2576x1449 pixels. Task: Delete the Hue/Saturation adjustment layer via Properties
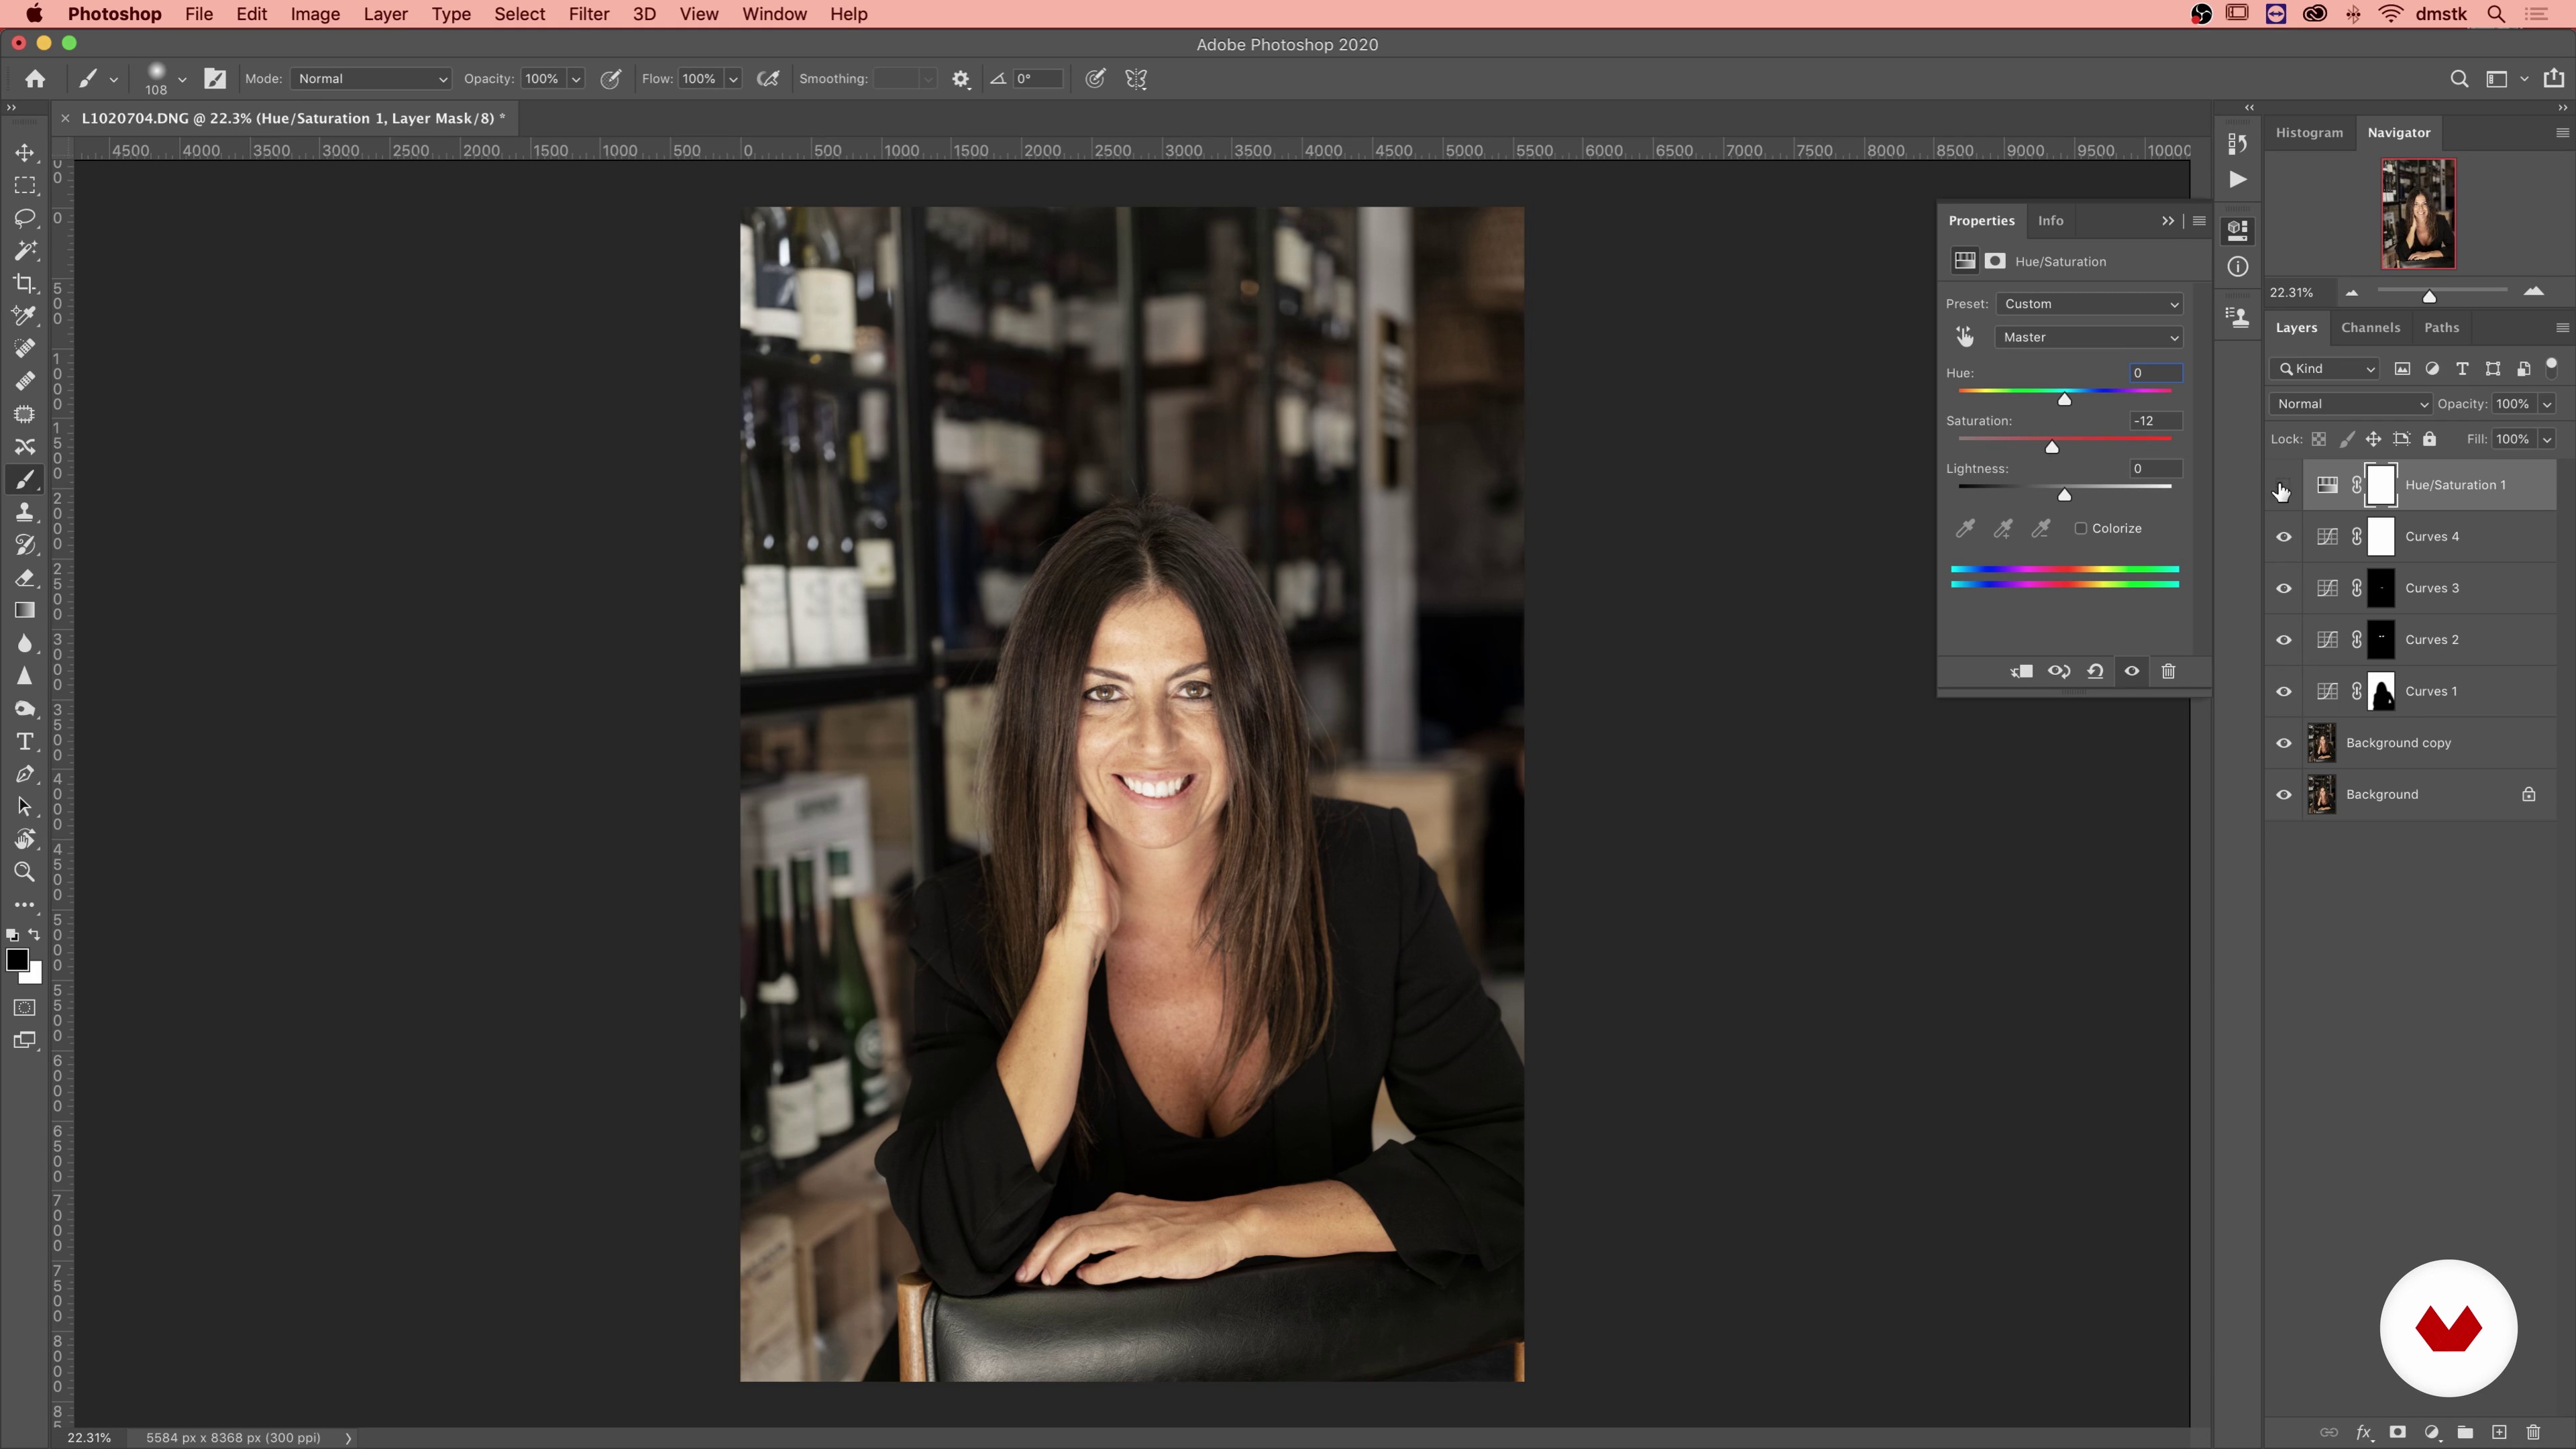coord(2168,671)
